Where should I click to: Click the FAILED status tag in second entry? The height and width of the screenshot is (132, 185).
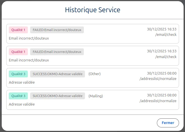point(57,52)
